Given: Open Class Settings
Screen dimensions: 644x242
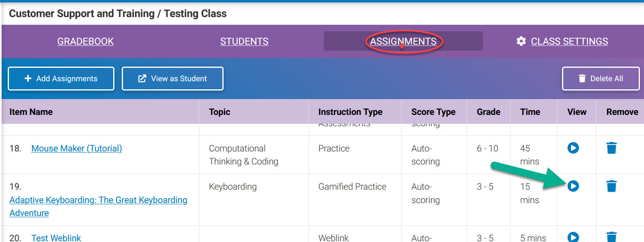Looking at the screenshot, I should (569, 41).
